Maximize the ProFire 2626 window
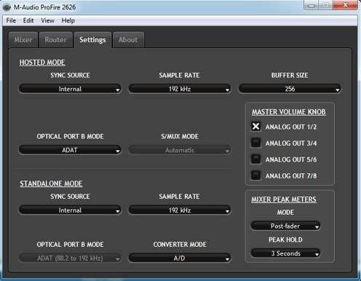The height and width of the screenshot is (281, 361). pos(326,5)
